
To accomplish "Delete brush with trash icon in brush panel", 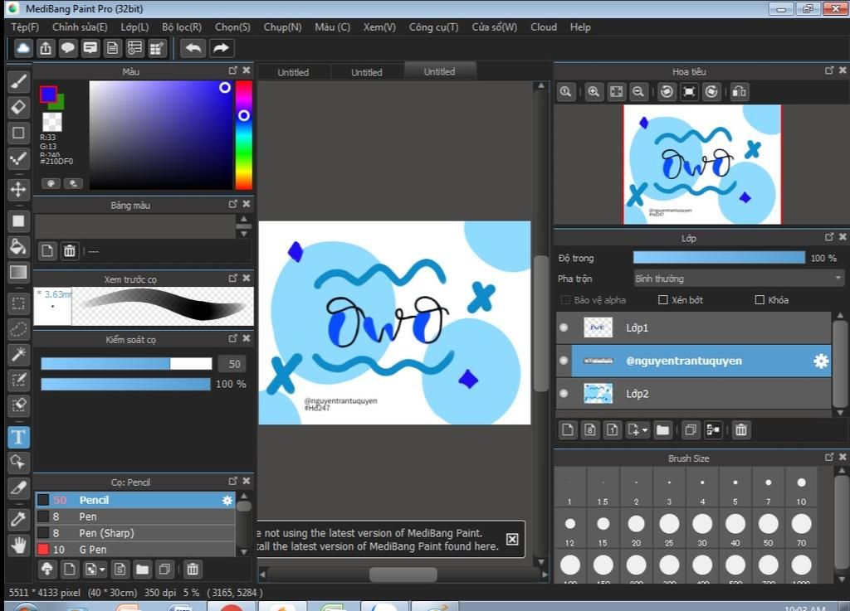I will click(x=193, y=569).
